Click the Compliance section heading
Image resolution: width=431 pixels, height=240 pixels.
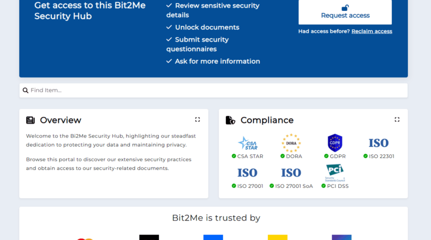point(267,120)
